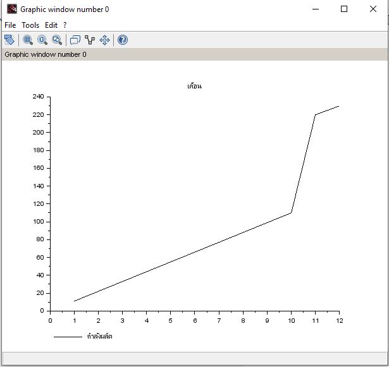Toggle the Datatip mode icon
The image size is (389, 367).
[75, 40]
